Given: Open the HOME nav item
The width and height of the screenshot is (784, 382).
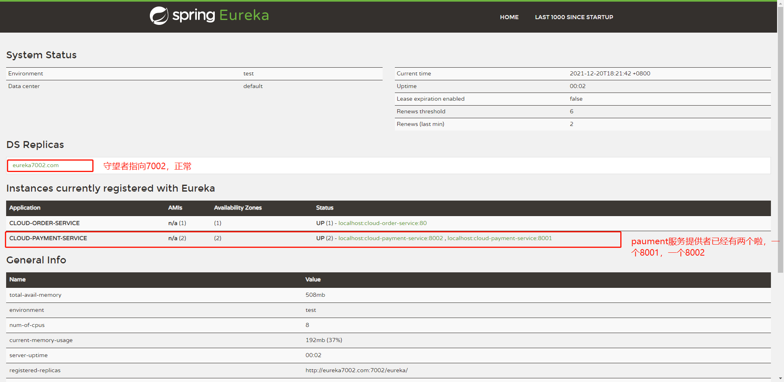Looking at the screenshot, I should (509, 17).
